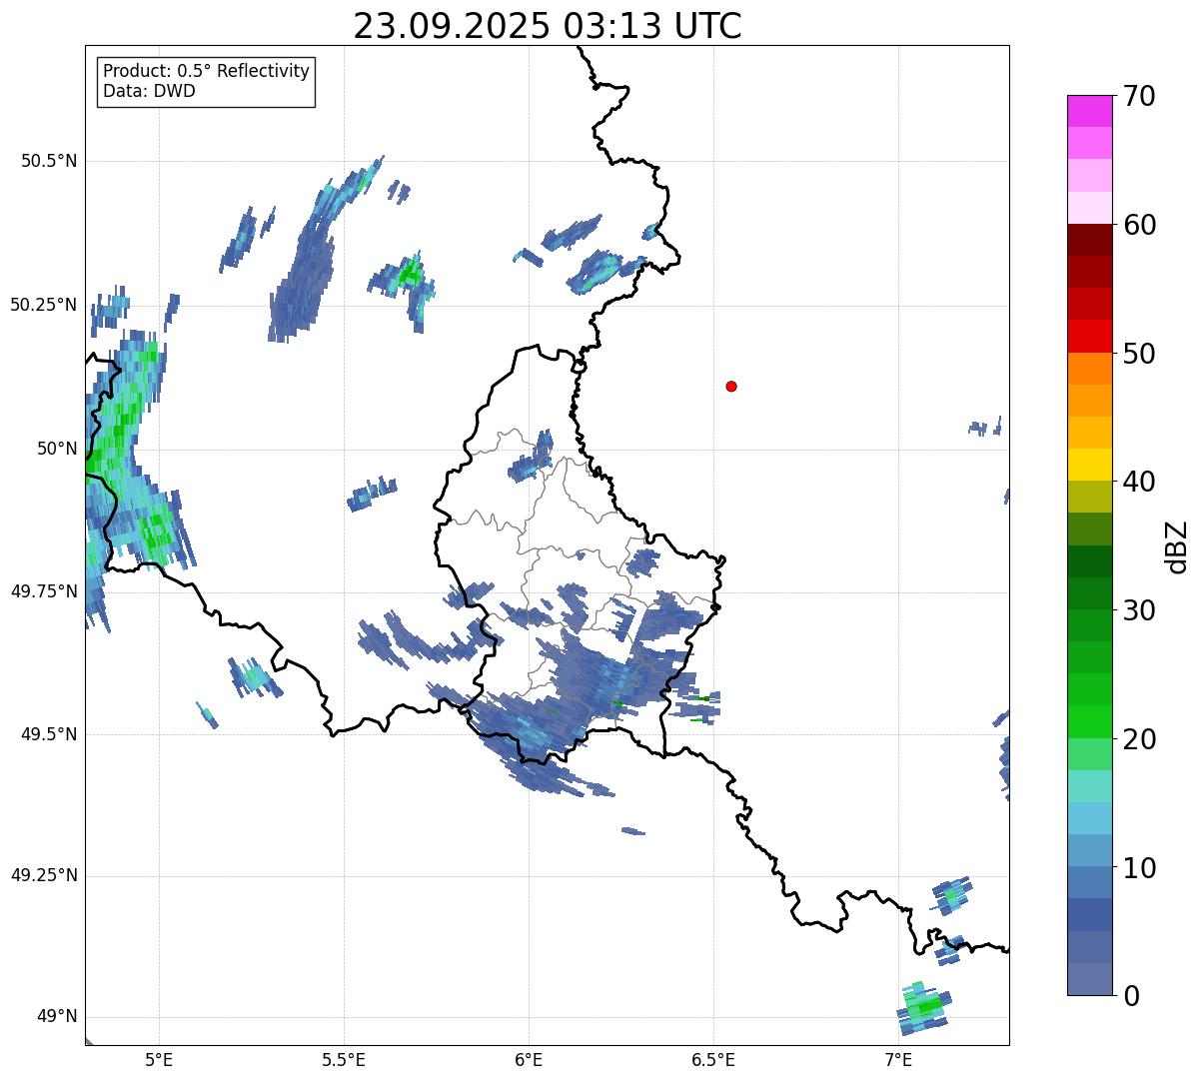Click the 20 label on the colorbar
Screen dimensions: 1201x1080
tap(1139, 739)
